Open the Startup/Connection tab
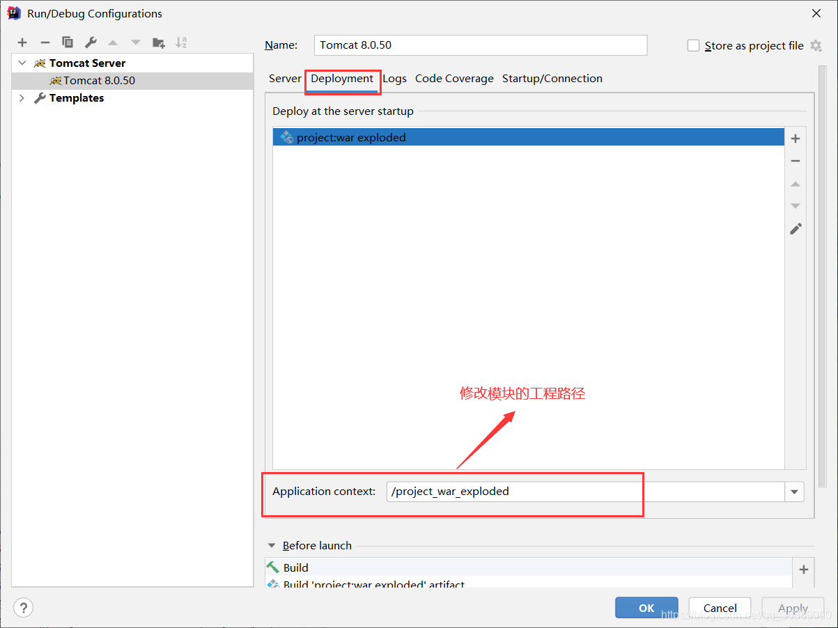This screenshot has height=628, width=838. coord(552,79)
